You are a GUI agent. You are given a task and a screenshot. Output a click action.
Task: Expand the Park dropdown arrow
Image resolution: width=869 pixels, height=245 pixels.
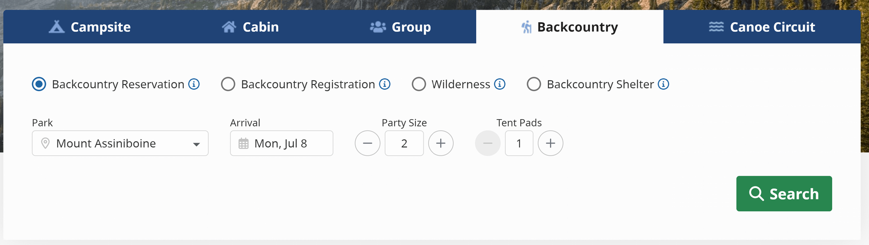point(196,144)
